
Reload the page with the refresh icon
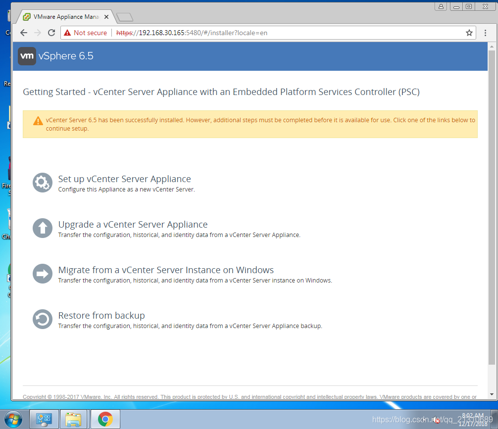[x=51, y=33]
